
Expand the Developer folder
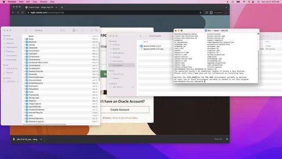(x=25, y=74)
